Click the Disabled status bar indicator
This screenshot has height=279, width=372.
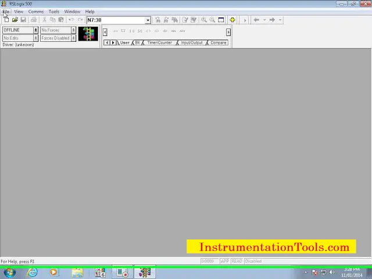(253, 261)
